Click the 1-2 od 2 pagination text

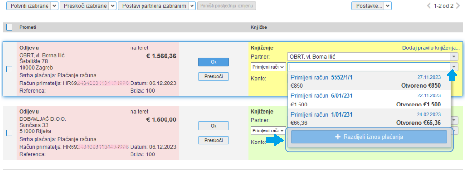click(443, 6)
